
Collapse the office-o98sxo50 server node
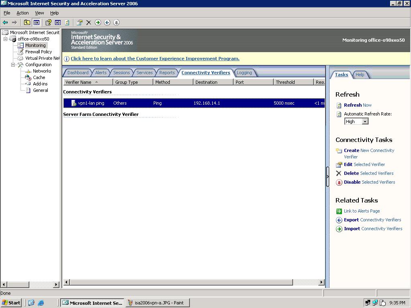(5, 39)
